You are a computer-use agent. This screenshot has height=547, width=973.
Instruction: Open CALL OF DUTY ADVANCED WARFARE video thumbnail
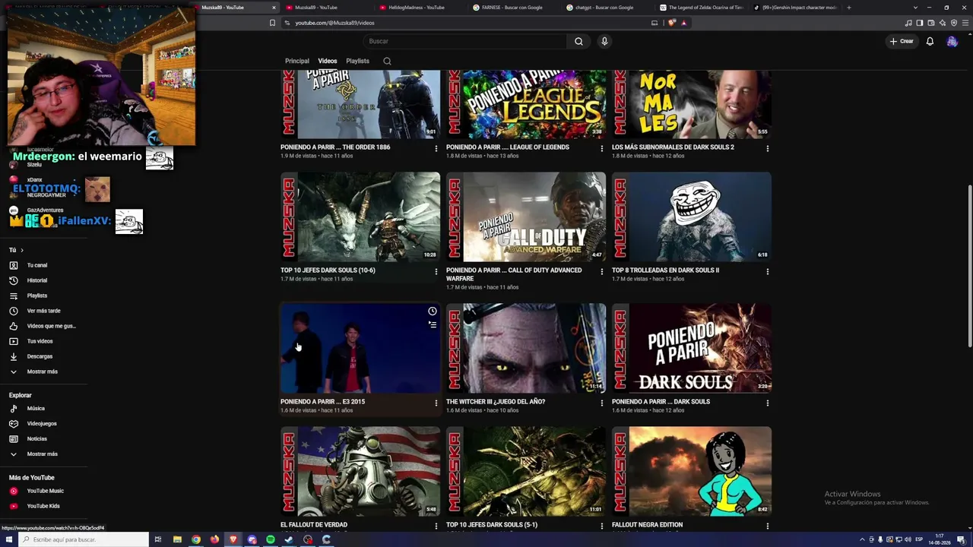point(526,217)
